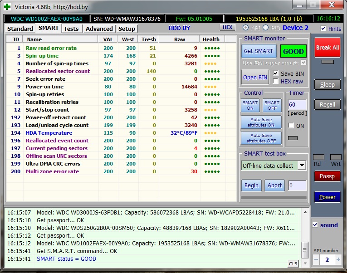The height and width of the screenshot is (273, 347).
Task: Click the Name column header
Action: (60, 39)
